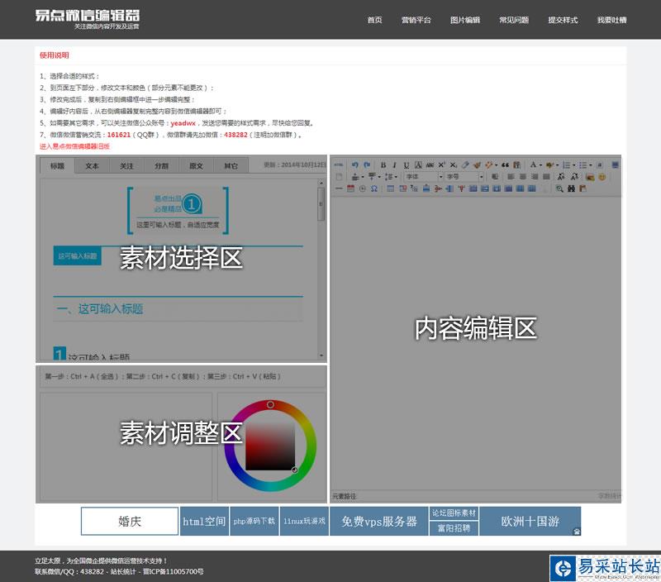Screen dimensions: 661x582
Task: Insert a horizontal rule
Action: (339, 188)
